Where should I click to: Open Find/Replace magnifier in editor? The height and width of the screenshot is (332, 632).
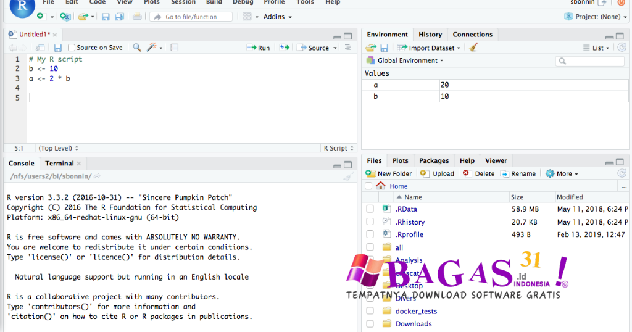tap(137, 48)
